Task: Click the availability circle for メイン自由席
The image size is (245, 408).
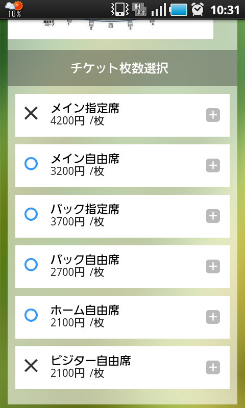Action: click(x=31, y=164)
